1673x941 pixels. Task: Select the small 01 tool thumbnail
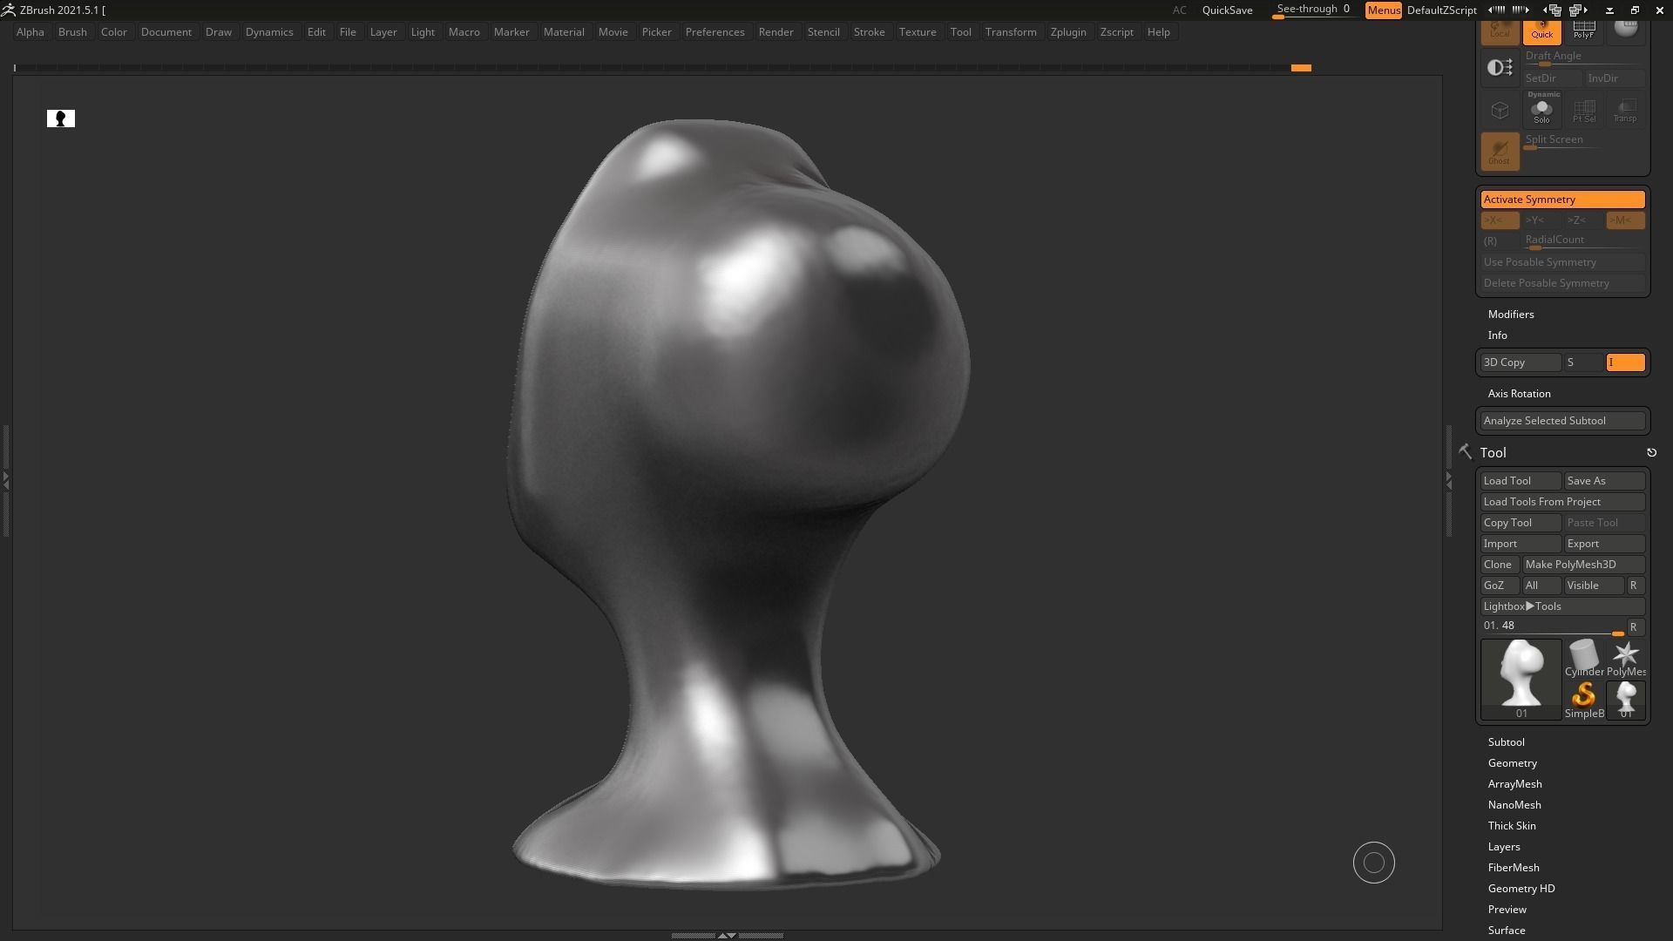pos(1625,700)
